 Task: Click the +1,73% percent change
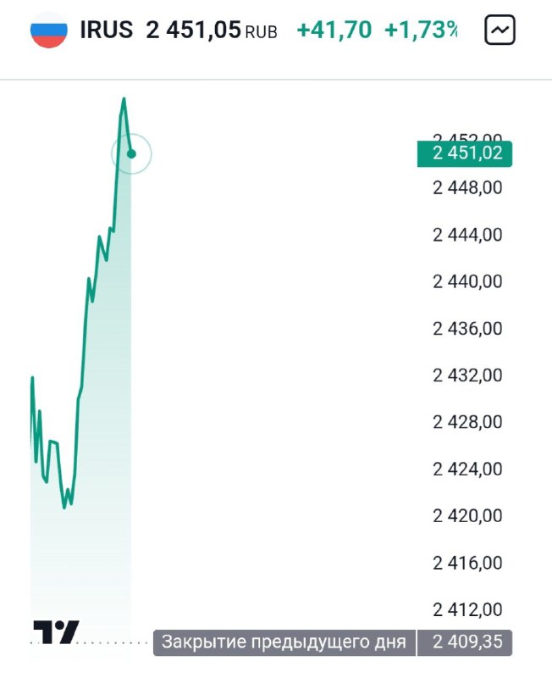(421, 30)
